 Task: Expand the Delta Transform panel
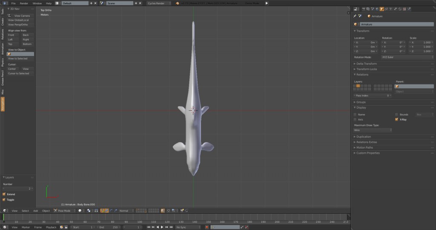pos(367,64)
